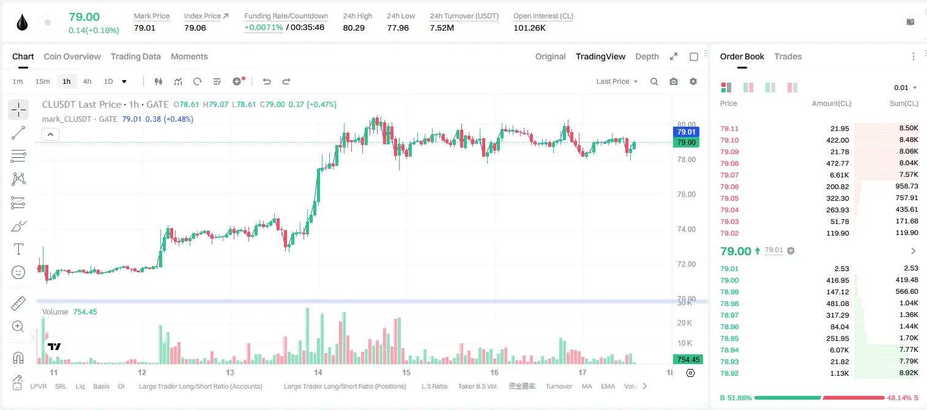Choose the text annotation tool

click(x=18, y=249)
